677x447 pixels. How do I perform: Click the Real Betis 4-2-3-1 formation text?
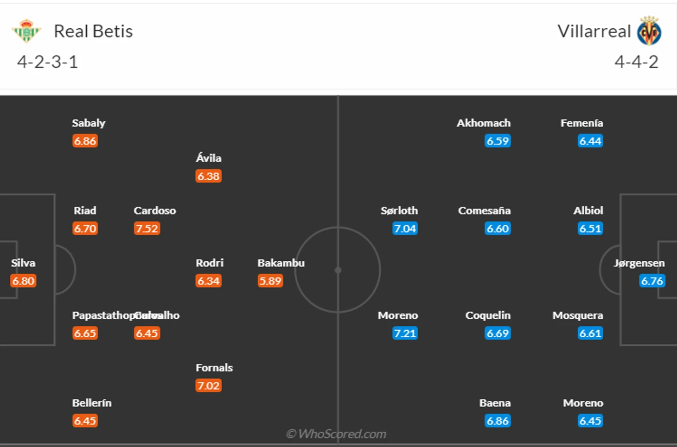(47, 62)
